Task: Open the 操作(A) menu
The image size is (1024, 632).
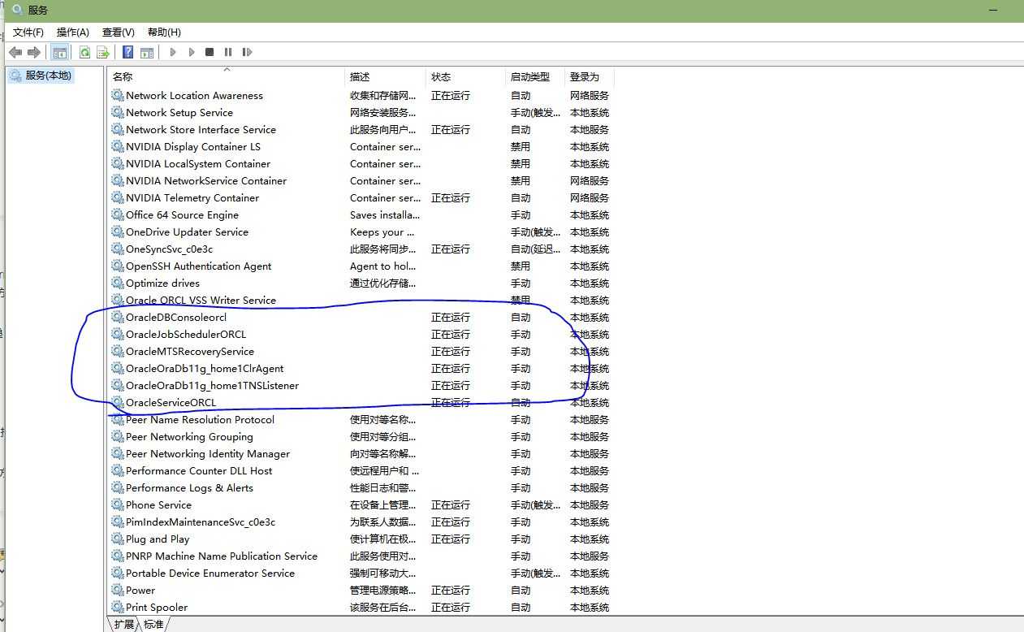Action: (73, 32)
